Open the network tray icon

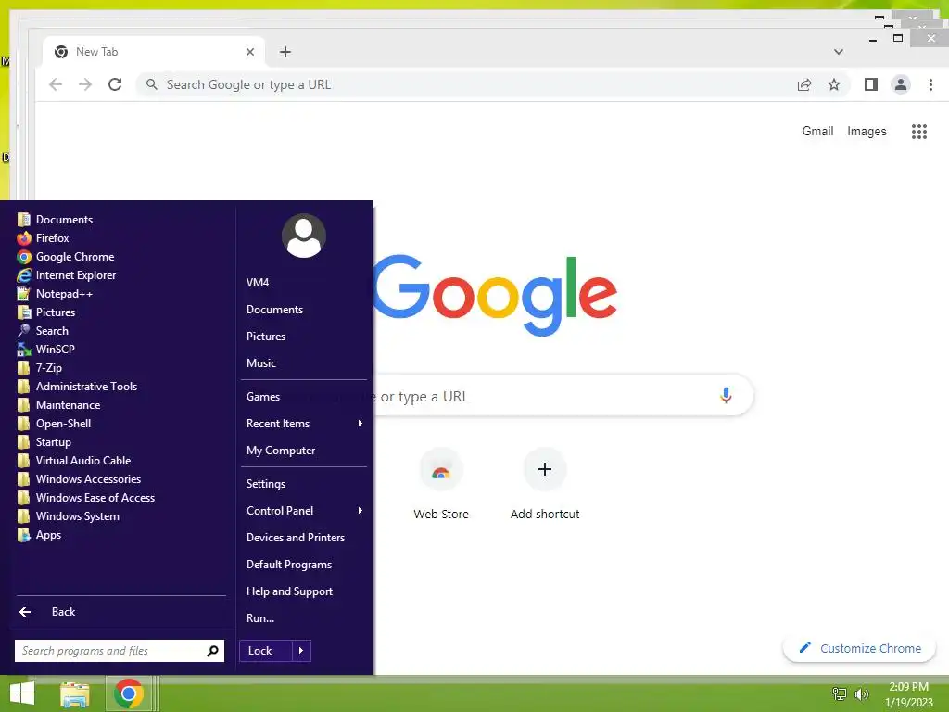click(839, 693)
